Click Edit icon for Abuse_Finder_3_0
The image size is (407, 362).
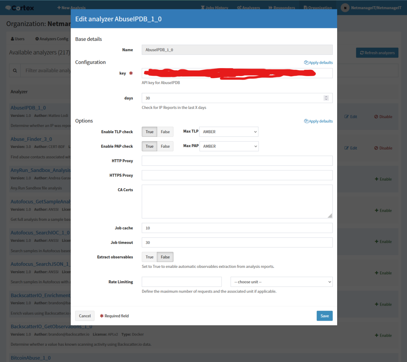pyautogui.click(x=347, y=148)
